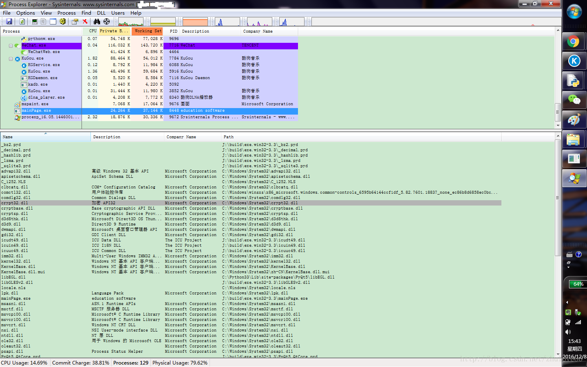Toggle the Show Lower Pane toolbar icon

53,22
